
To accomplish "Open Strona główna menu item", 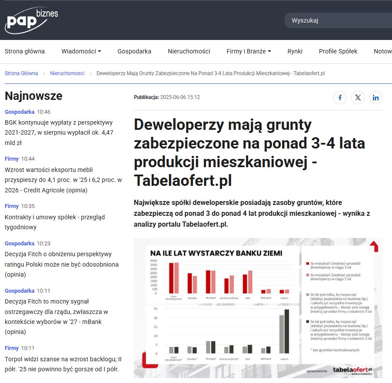I will pyautogui.click(x=25, y=51).
